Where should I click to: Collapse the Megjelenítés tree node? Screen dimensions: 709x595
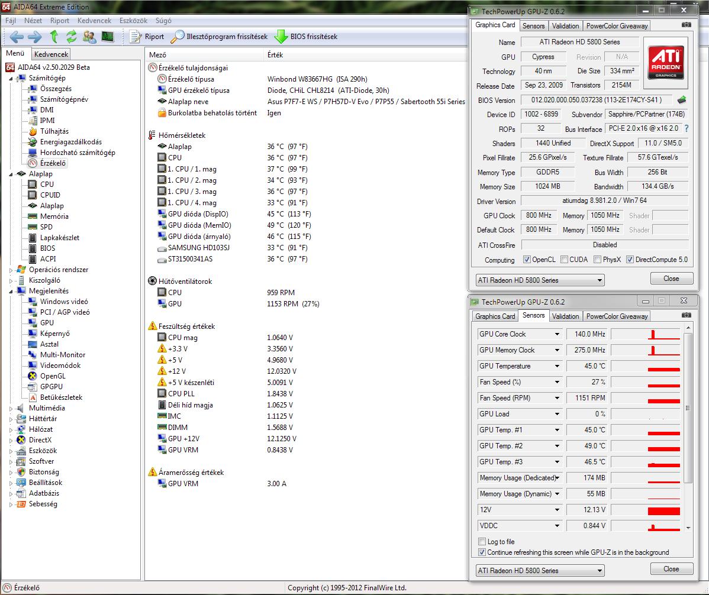11,292
